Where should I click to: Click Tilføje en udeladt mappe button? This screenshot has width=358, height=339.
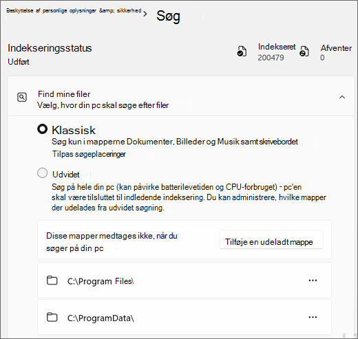(271, 240)
